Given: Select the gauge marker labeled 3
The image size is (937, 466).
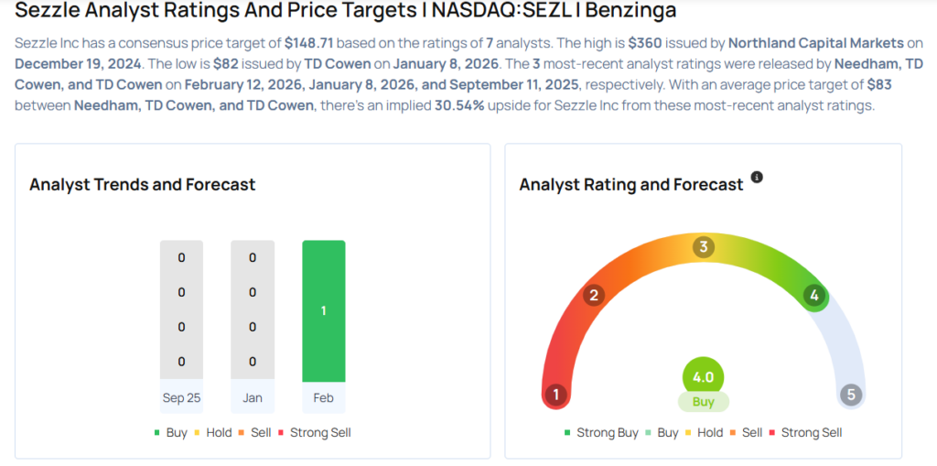Looking at the screenshot, I should click(x=703, y=247).
